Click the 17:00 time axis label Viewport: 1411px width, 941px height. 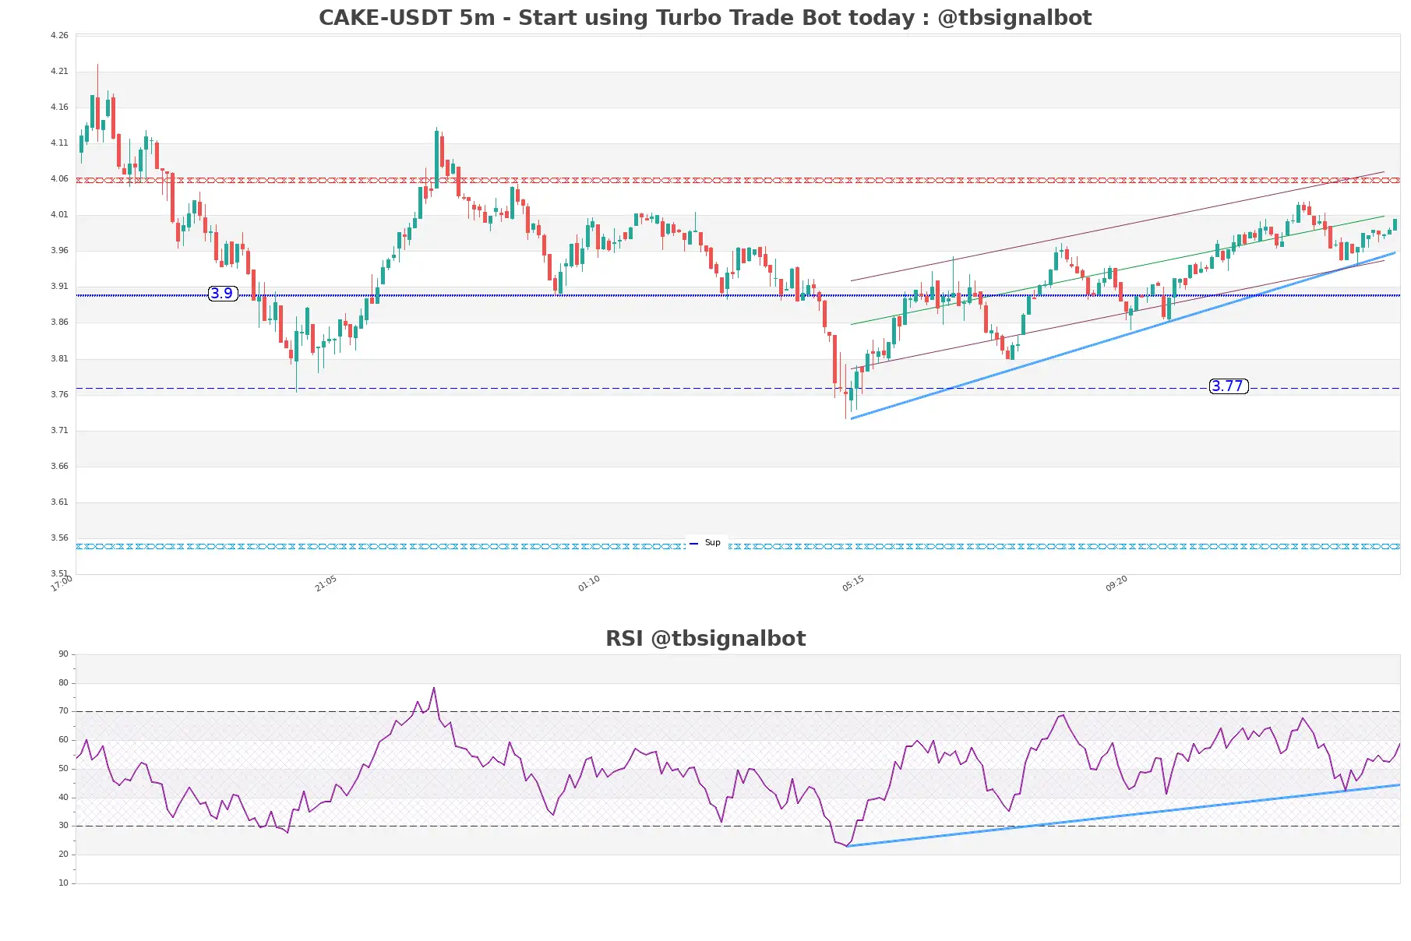62,583
